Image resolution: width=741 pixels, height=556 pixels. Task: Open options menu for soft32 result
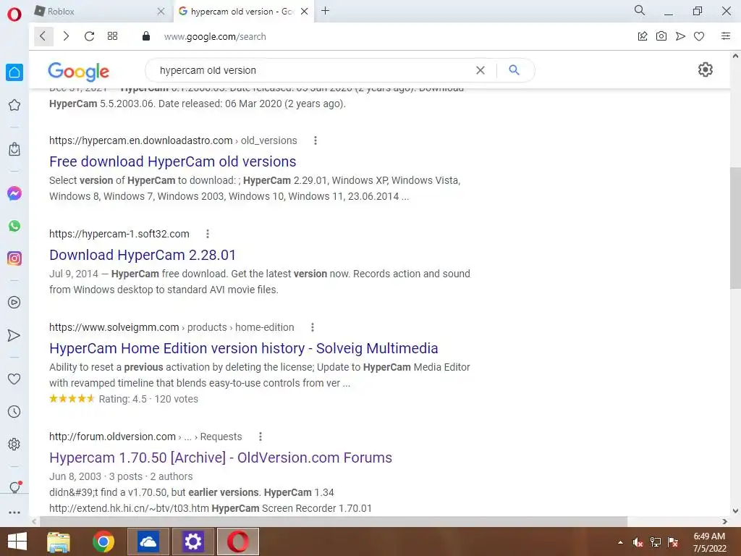coord(208,234)
